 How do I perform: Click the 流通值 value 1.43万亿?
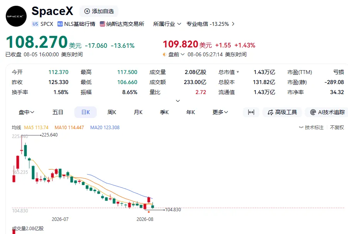264,92
